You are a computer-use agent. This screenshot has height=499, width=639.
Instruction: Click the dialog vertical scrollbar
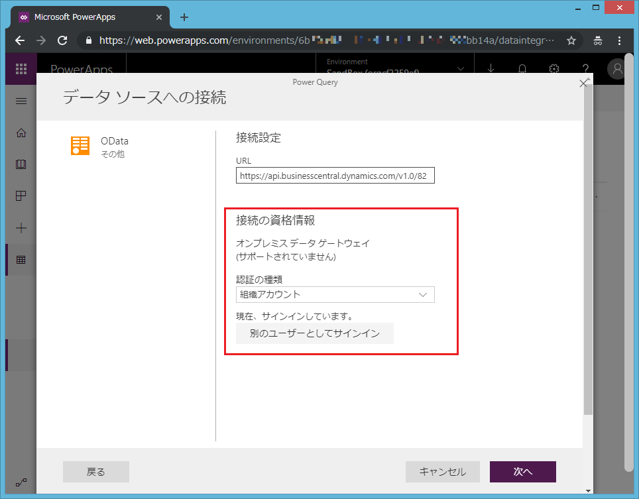pos(588,249)
